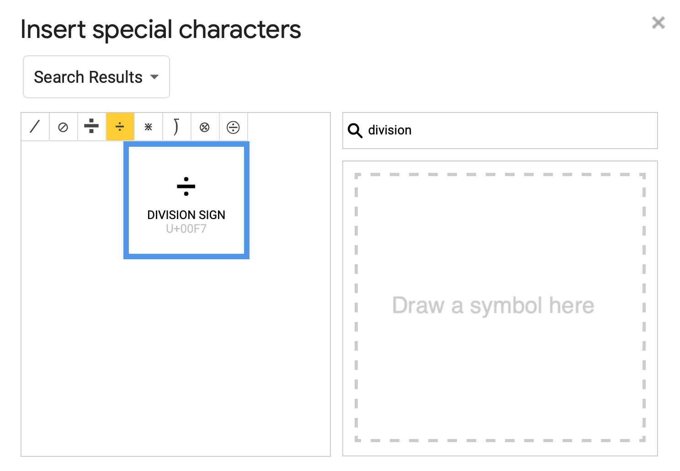Select the circled slash symbol

tap(64, 127)
